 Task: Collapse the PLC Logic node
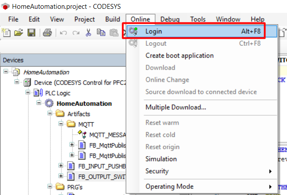tap(28, 92)
